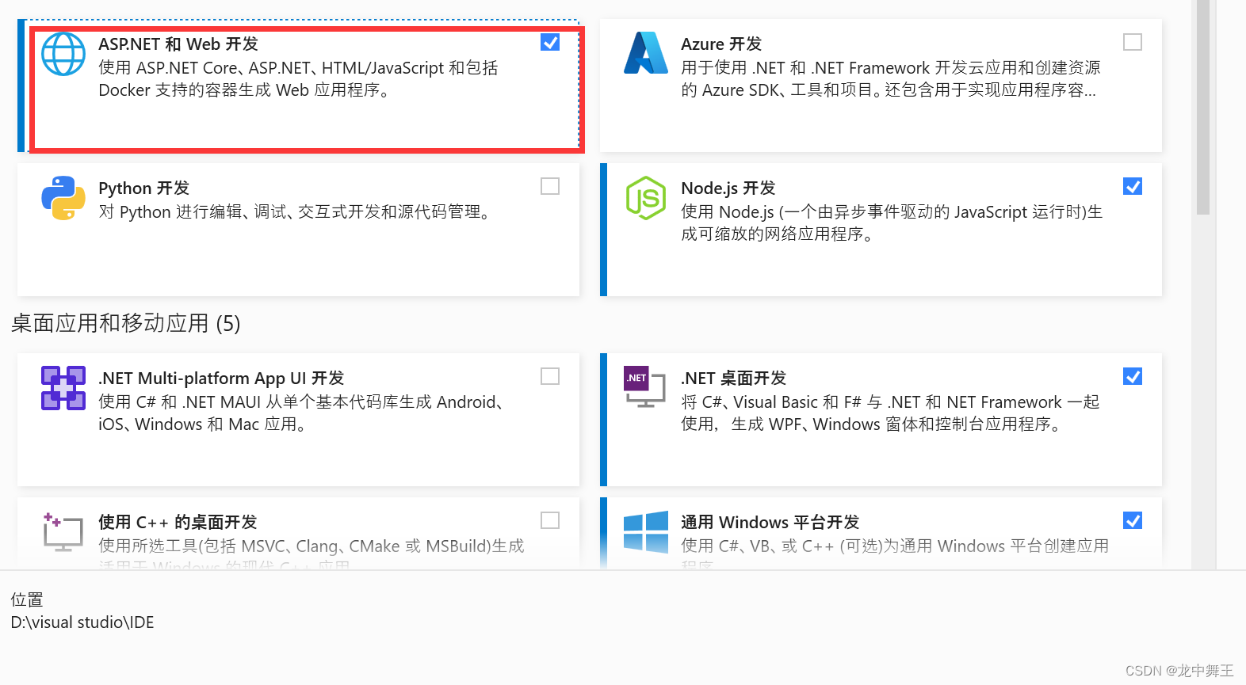The width and height of the screenshot is (1246, 685).
Task: Click the Azure logo icon
Action: (x=646, y=53)
